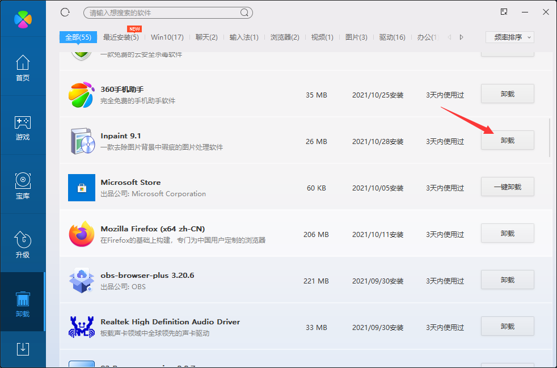The width and height of the screenshot is (557, 368).
Task: Show next category tabs with the right arrow
Action: (462, 37)
